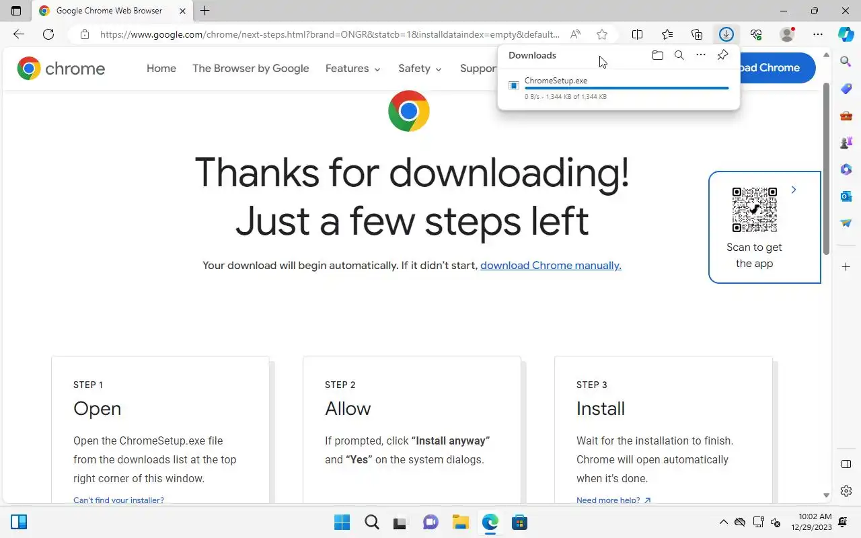The height and width of the screenshot is (538, 861).
Task: Open taskbar Search icon
Action: tap(372, 522)
